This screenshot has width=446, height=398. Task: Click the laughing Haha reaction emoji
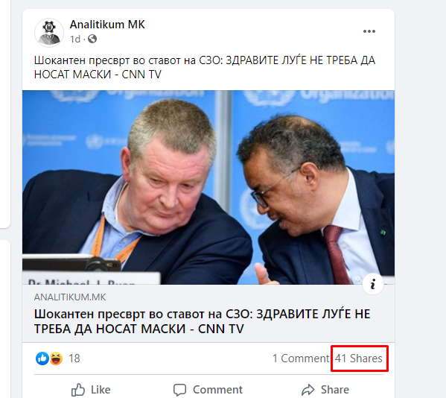pos(57,358)
